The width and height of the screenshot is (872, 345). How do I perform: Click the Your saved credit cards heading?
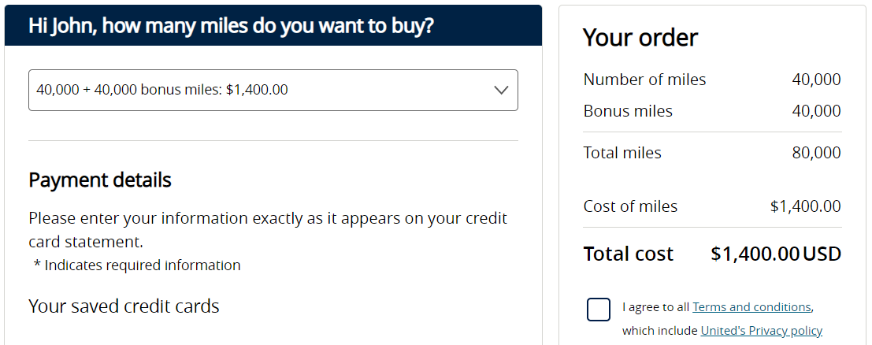(124, 306)
